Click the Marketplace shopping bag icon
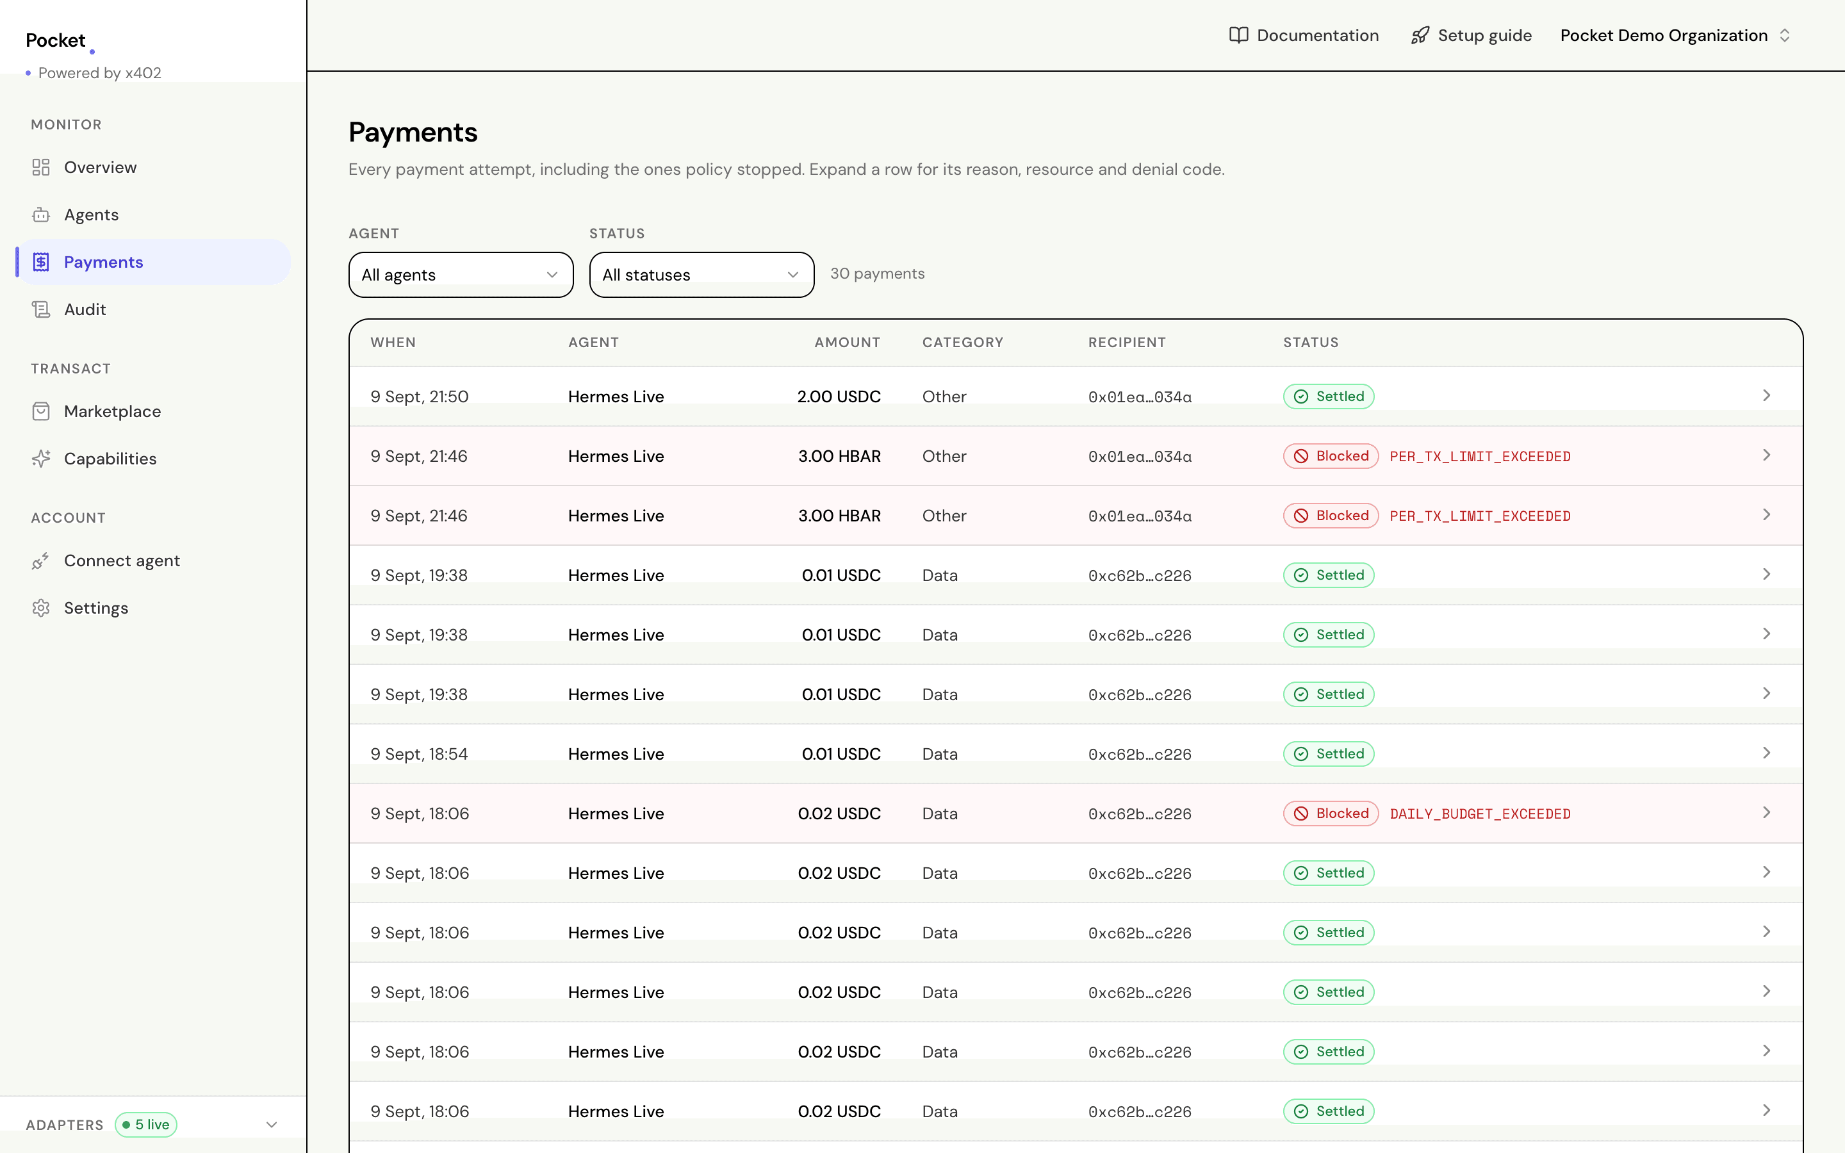 coord(41,411)
